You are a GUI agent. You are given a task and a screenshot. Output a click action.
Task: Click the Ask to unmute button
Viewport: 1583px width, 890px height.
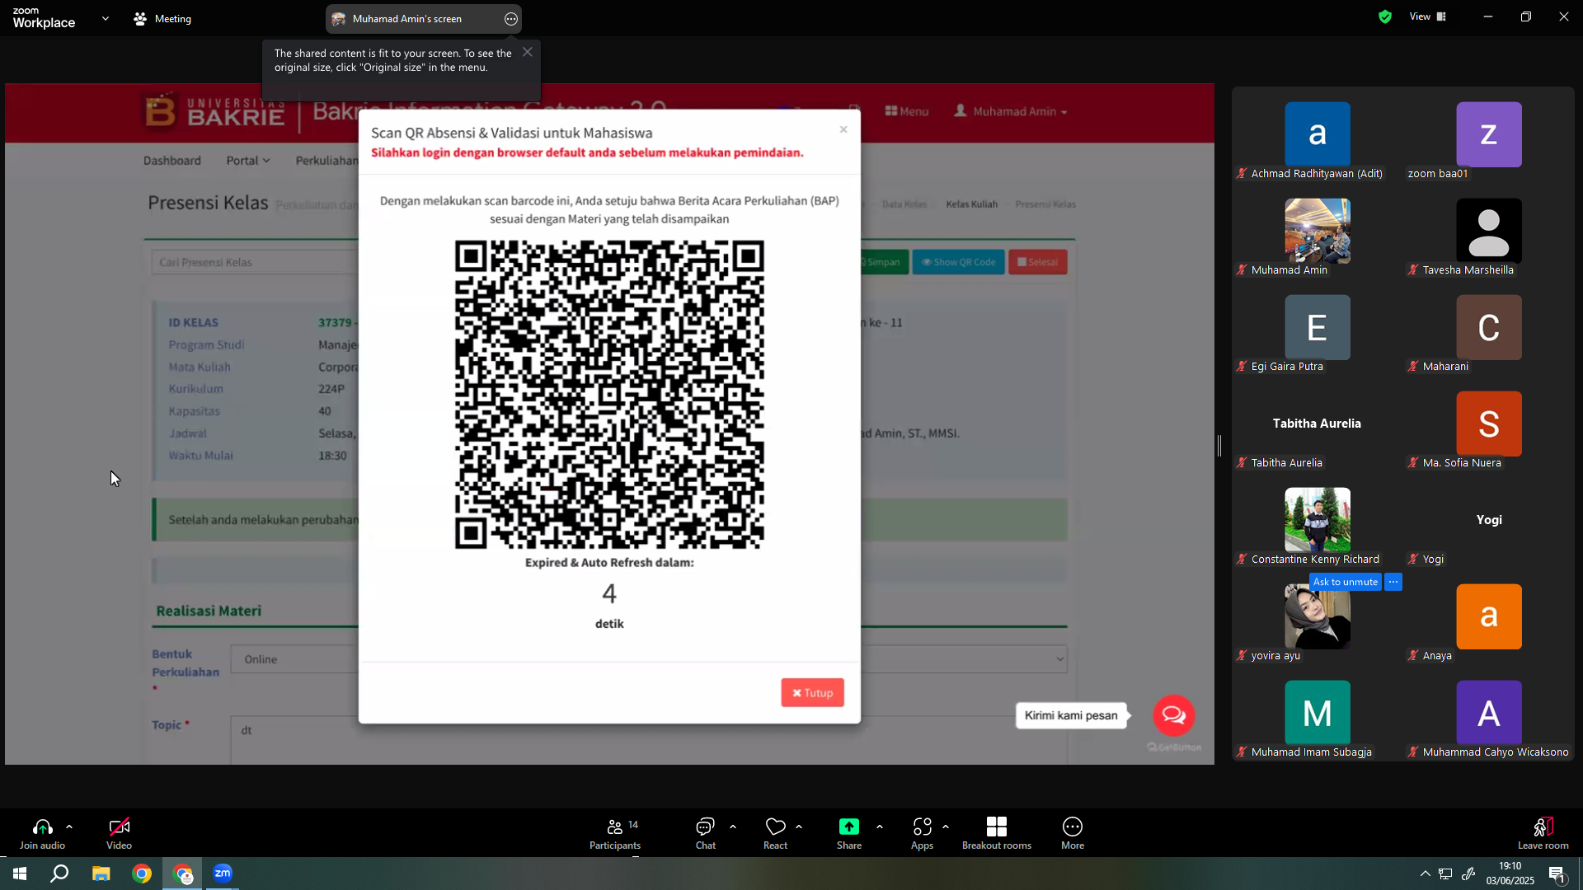pyautogui.click(x=1345, y=582)
